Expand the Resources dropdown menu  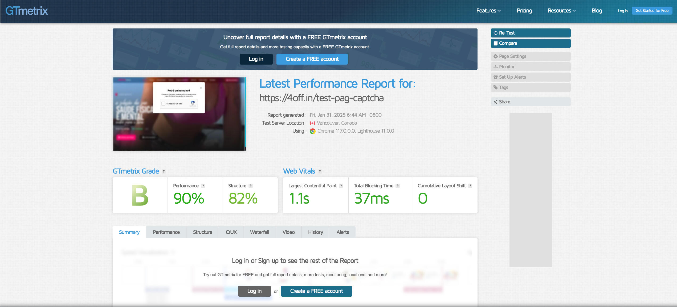[561, 11]
